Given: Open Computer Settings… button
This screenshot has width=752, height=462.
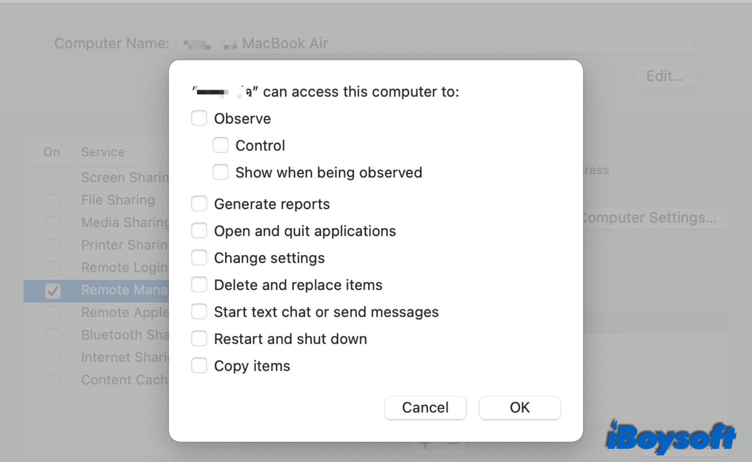Looking at the screenshot, I should [x=650, y=218].
